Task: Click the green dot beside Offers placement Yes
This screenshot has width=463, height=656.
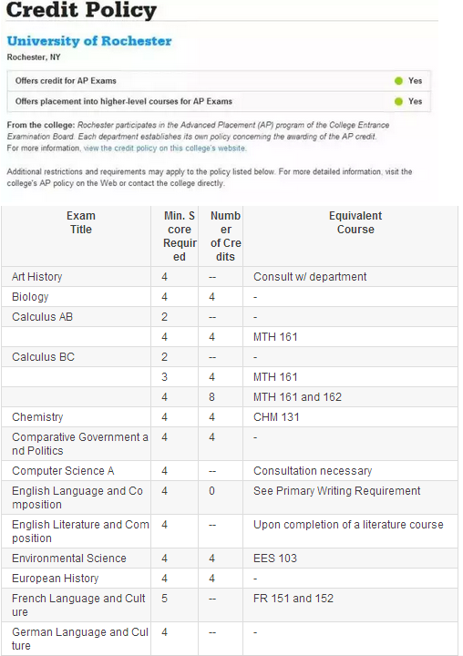Action: pyautogui.click(x=398, y=101)
